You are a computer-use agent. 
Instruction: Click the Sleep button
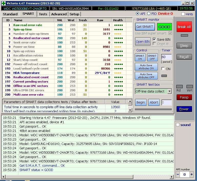(x=184, y=46)
